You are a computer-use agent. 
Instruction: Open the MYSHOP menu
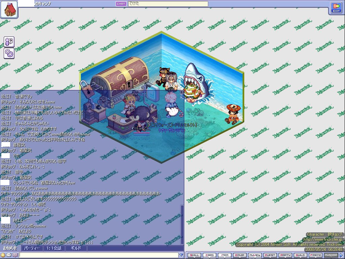331,255
